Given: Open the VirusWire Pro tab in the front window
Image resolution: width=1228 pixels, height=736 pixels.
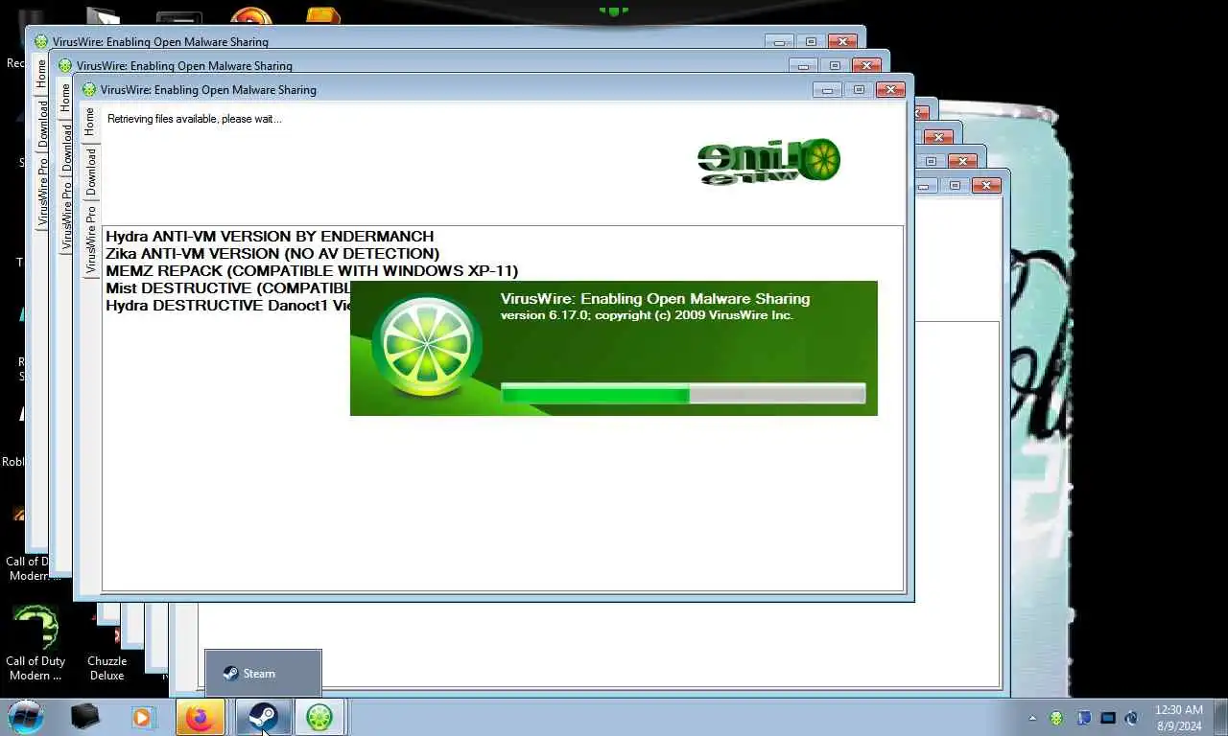Looking at the screenshot, I should pos(90,239).
